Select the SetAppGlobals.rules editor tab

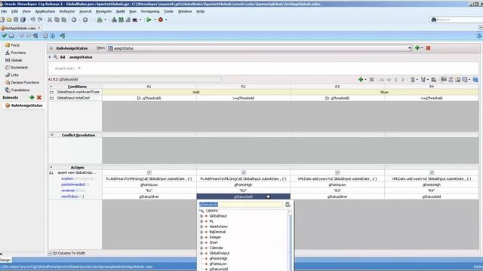tap(20, 28)
